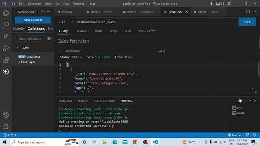Switch to the Env sidebar tab

point(50,29)
